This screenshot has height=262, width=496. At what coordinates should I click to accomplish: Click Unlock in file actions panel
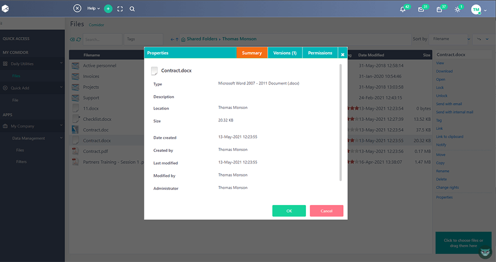(x=441, y=95)
